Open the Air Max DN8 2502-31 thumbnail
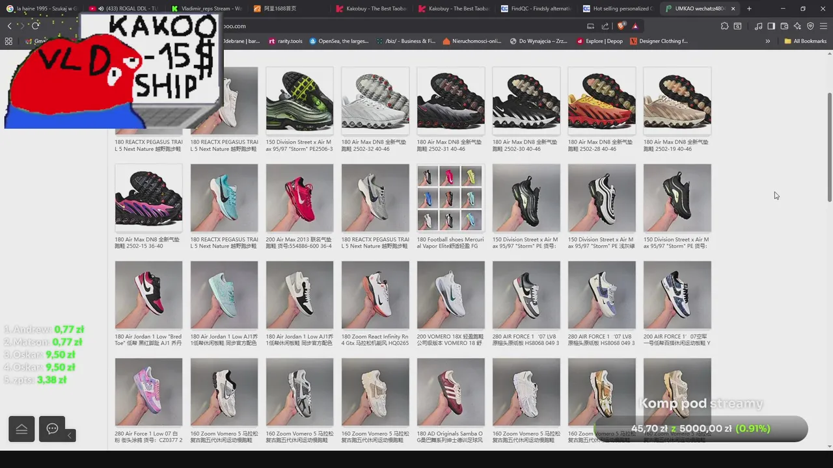 [x=450, y=100]
